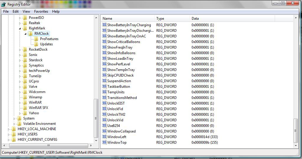Select the Yahoo key
302x159 pixels.
pos(34,113)
